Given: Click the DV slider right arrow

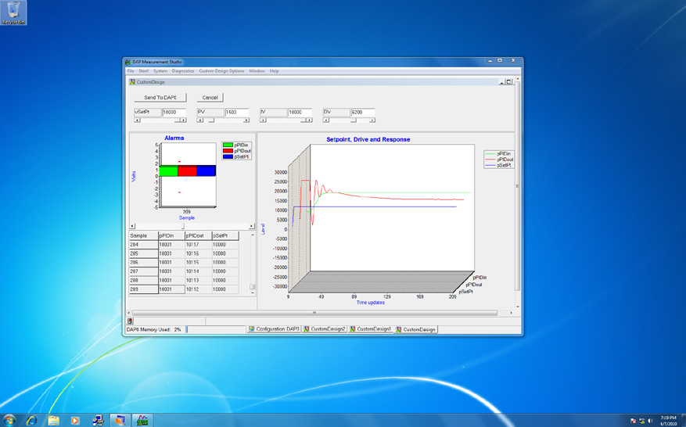Looking at the screenshot, I should point(372,120).
